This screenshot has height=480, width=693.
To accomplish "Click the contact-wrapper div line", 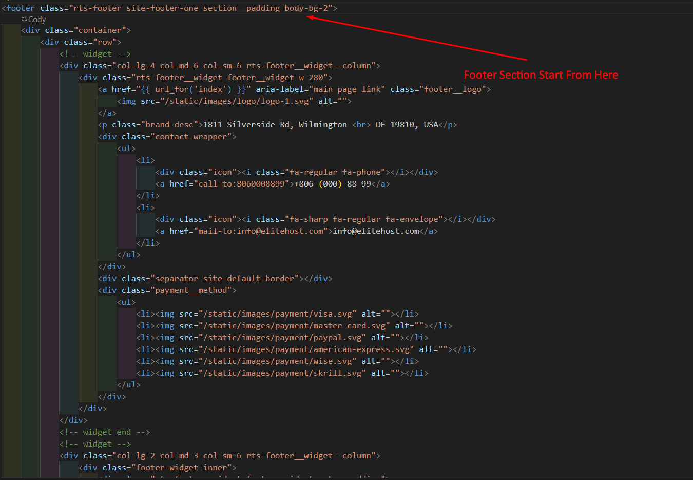I will pyautogui.click(x=167, y=137).
